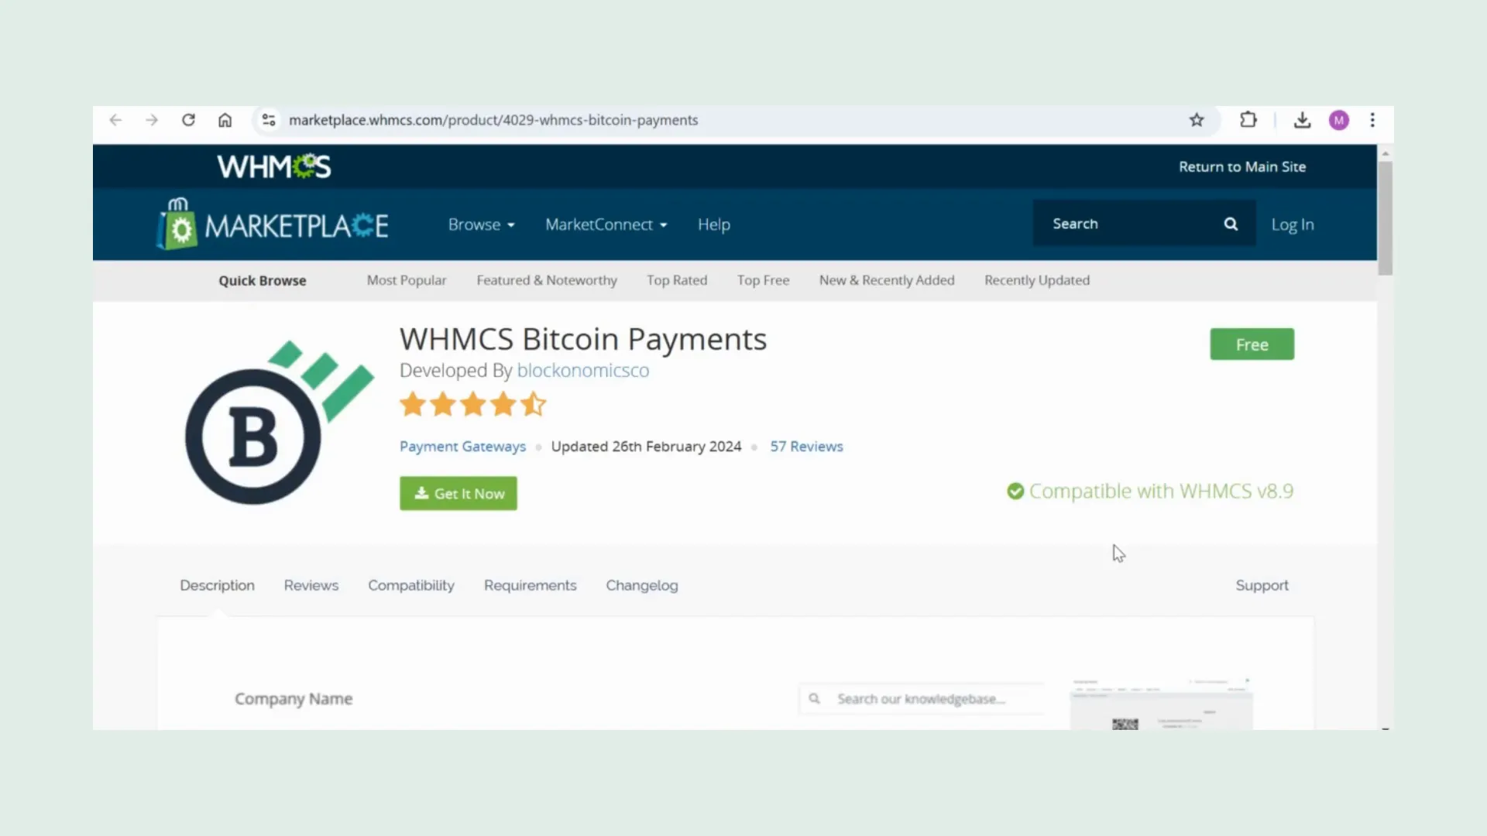View site information icon in address bar
Image resolution: width=1487 pixels, height=836 pixels.
pos(269,120)
